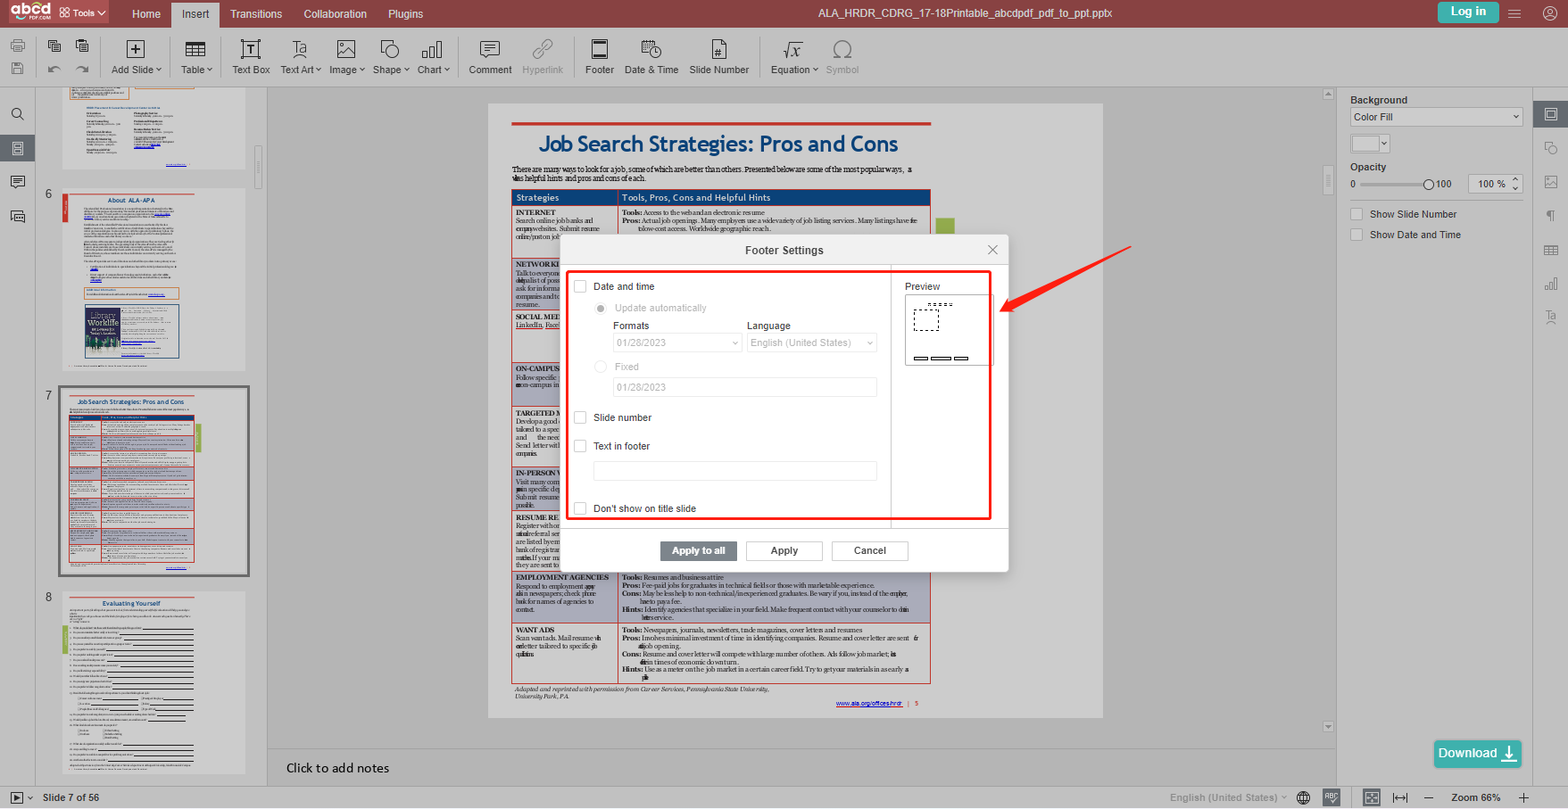Click the Undo arrow
The width and height of the screenshot is (1568, 809).
pos(54,69)
